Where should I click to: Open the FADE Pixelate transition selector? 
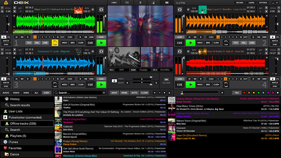click(143, 70)
